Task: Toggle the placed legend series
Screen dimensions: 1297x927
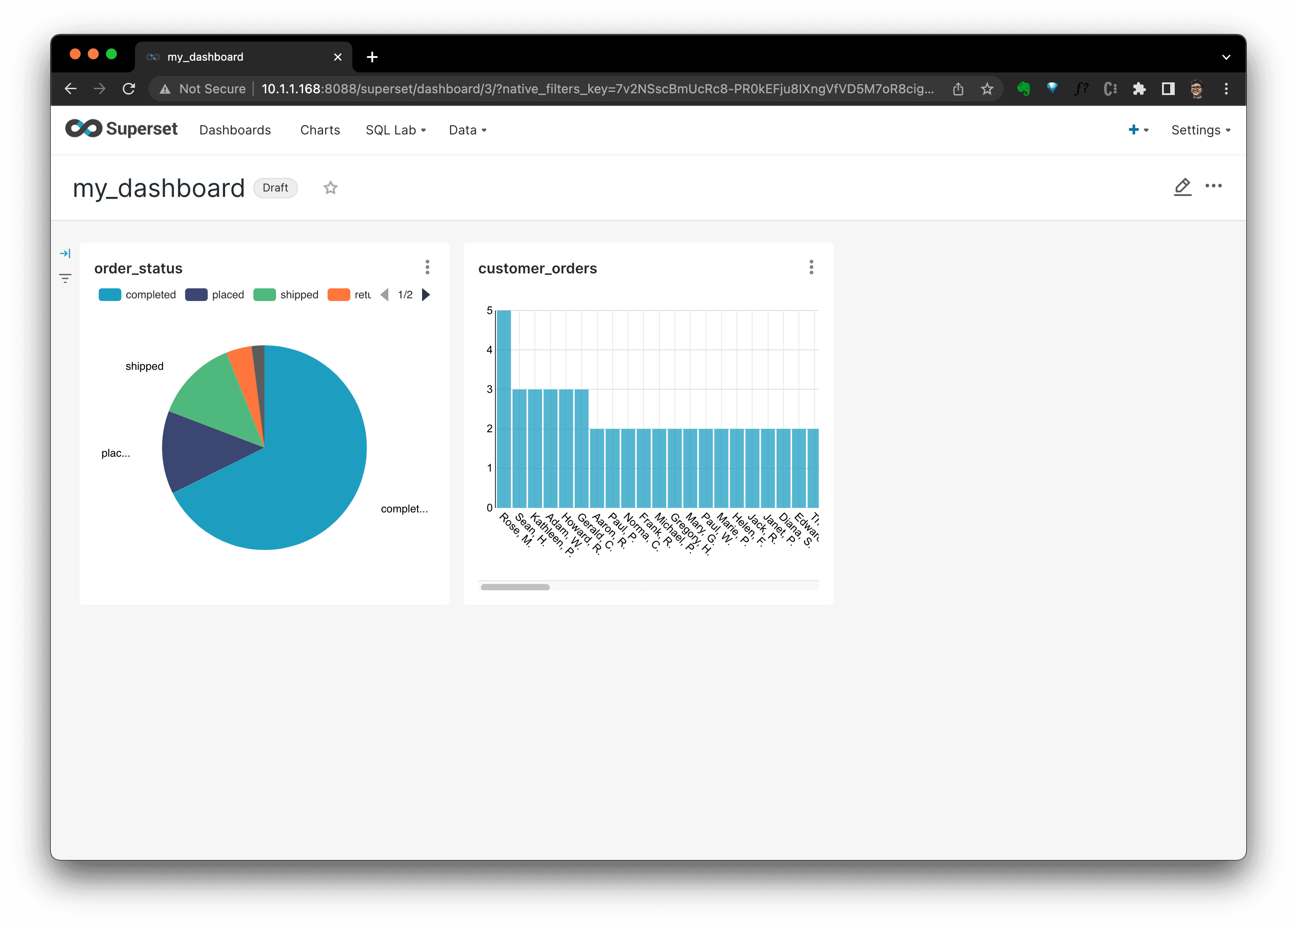Action: tap(215, 295)
